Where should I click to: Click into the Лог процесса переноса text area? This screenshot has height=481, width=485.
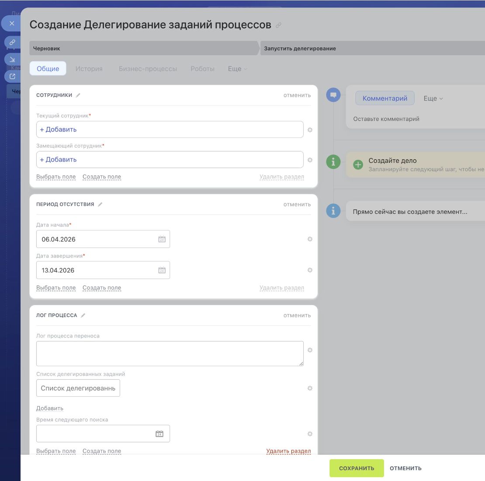tap(170, 354)
